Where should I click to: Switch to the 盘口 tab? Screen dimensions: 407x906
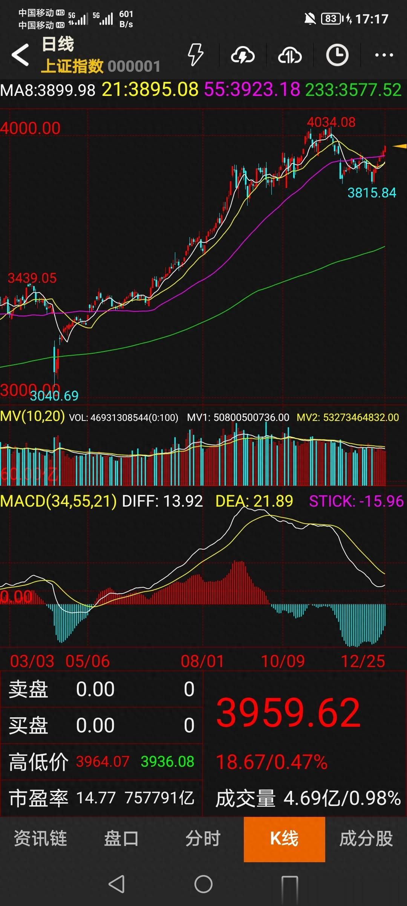coord(121,838)
